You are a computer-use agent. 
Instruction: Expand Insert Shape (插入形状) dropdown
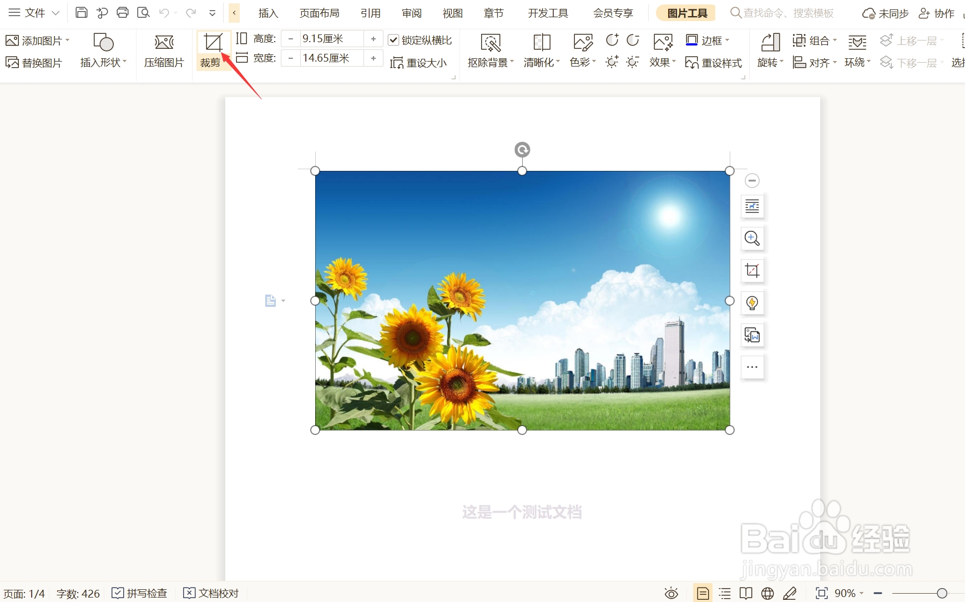coord(125,62)
